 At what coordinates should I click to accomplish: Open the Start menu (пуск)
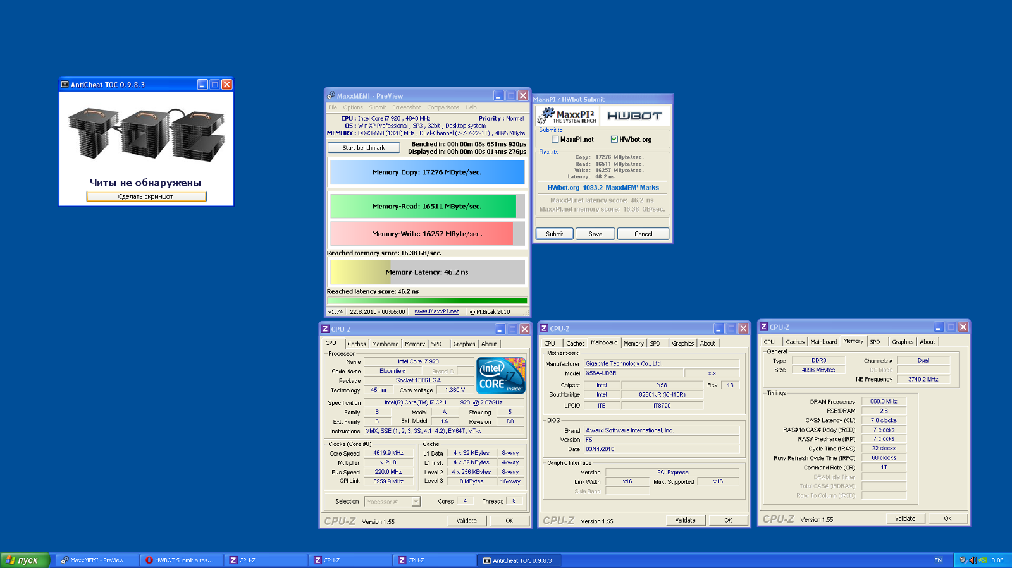[x=25, y=560]
